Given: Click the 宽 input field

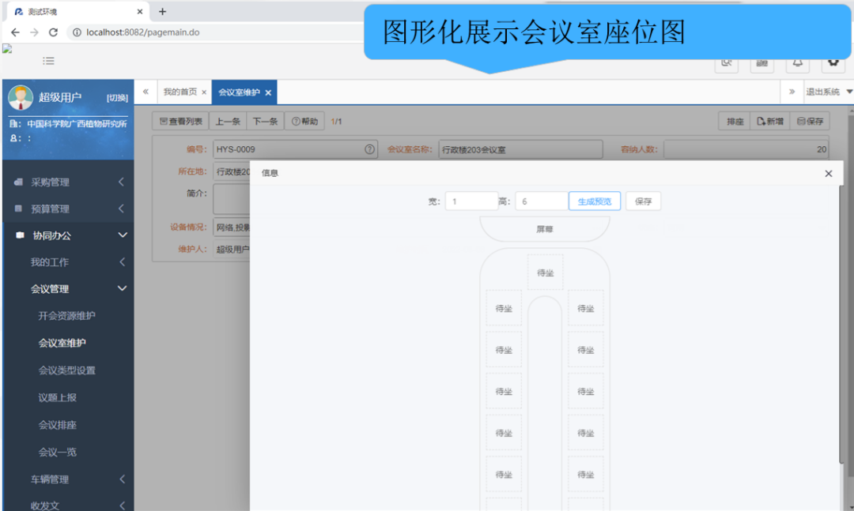Looking at the screenshot, I should click(471, 201).
